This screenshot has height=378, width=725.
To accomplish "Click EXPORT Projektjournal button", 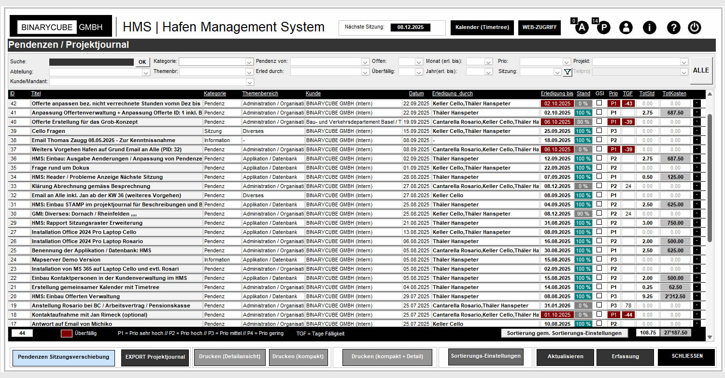I will (x=155, y=357).
